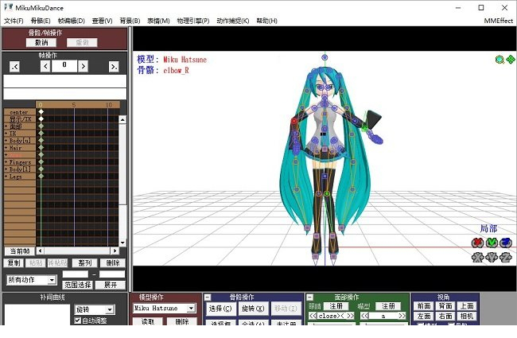Open the MMEffect menu

click(499, 21)
